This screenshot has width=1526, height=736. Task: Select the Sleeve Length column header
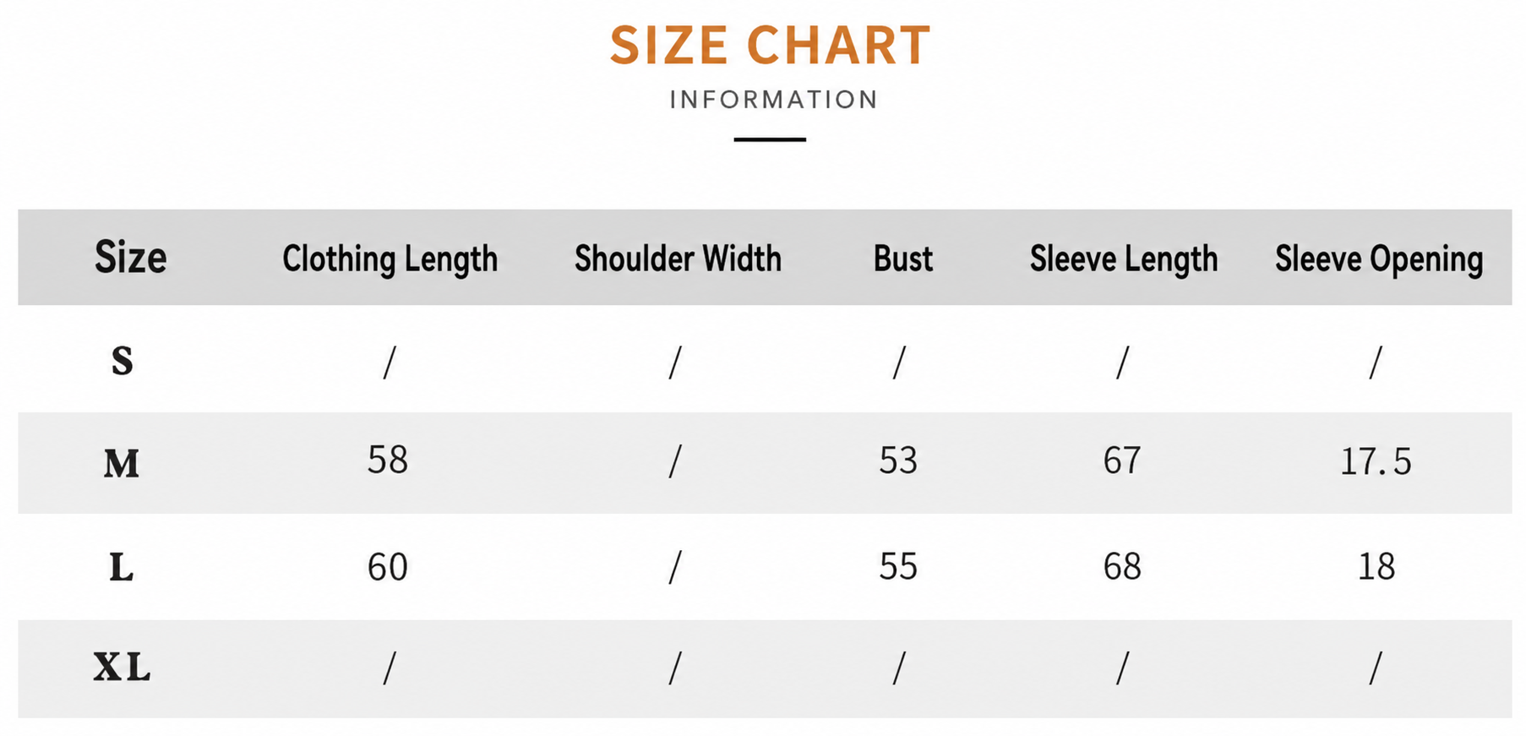coord(1123,259)
